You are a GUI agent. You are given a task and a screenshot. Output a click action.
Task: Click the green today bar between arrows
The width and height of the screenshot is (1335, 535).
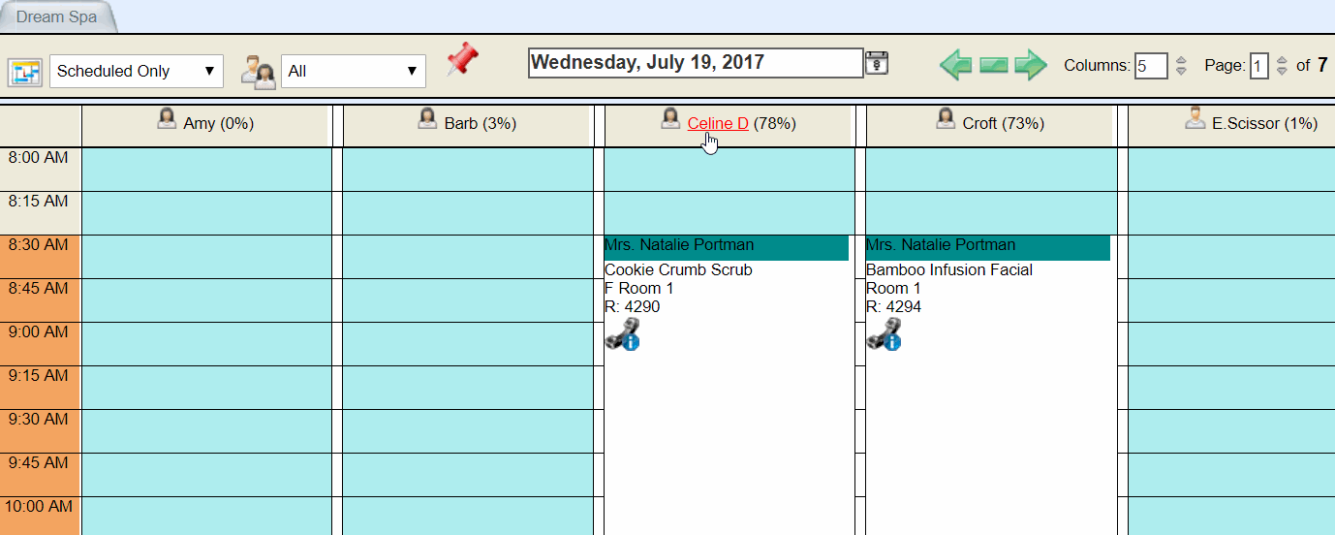point(994,66)
